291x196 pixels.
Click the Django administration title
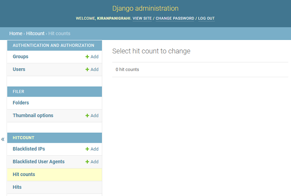[x=145, y=8]
